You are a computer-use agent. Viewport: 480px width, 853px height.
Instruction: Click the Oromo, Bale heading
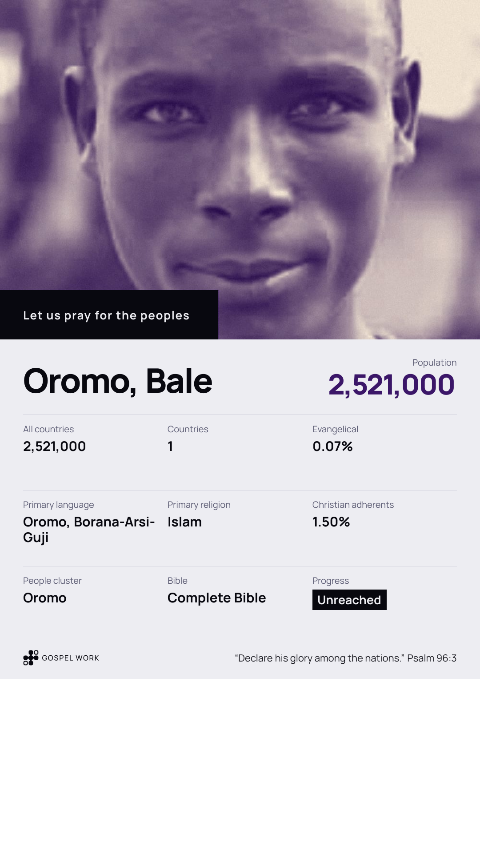[x=118, y=381]
